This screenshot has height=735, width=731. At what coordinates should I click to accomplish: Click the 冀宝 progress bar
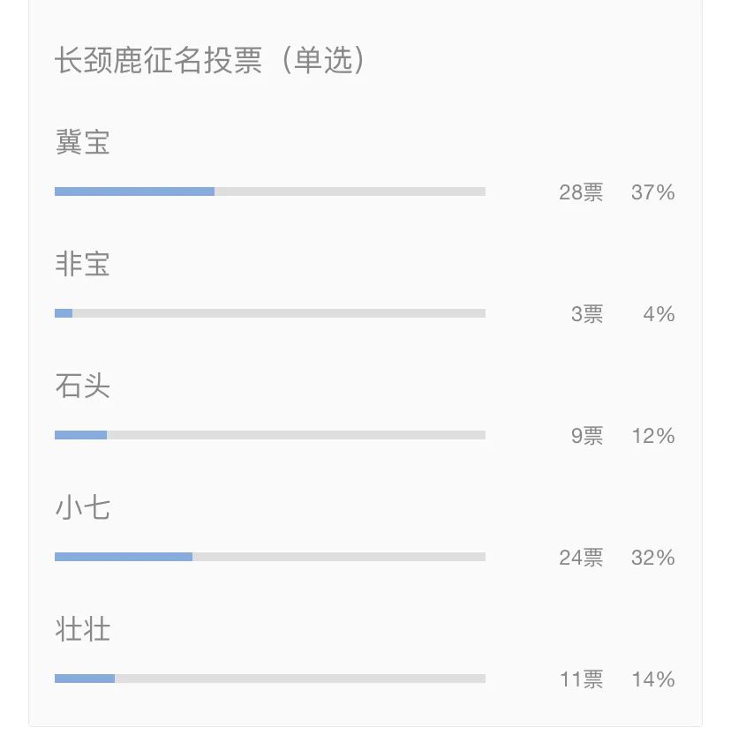coord(270,191)
